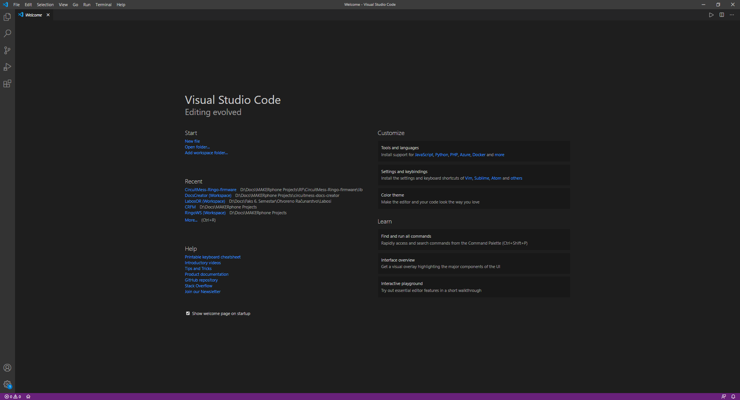This screenshot has width=740, height=400.
Task: Click the Run triangle icon in the editor toolbar
Action: [711, 15]
